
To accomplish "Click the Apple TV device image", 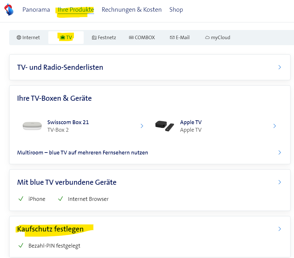I will tap(165, 126).
